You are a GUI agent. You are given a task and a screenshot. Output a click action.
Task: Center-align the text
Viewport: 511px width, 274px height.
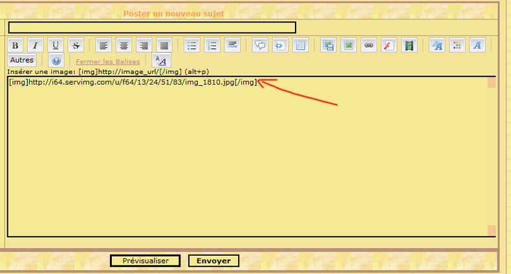pyautogui.click(x=124, y=45)
